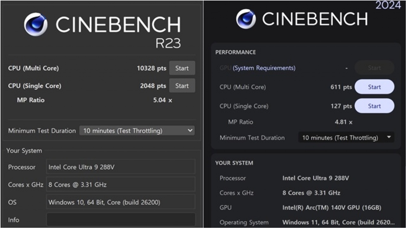Run Cinebench 2024 CPU Multi Core test
Image resolution: width=406 pixels, height=228 pixels.
[x=374, y=87]
